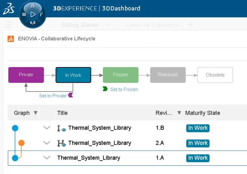This screenshot has height=174, width=247.
Task: Expand the row for revision 1.B
Action: (47, 128)
